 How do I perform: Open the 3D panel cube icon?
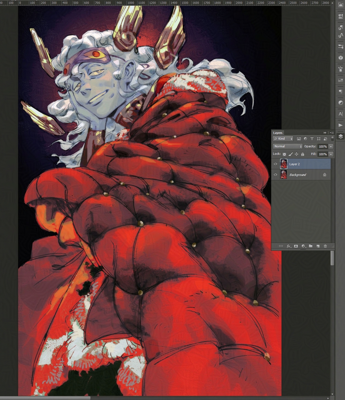341,58
